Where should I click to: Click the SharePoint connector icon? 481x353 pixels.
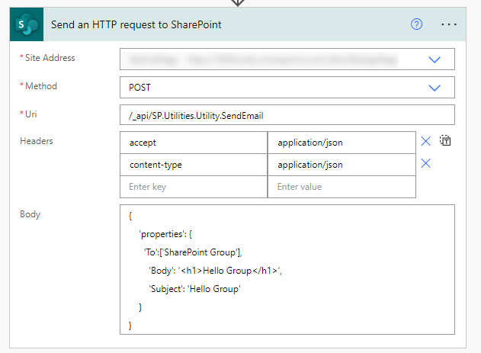tap(27, 24)
